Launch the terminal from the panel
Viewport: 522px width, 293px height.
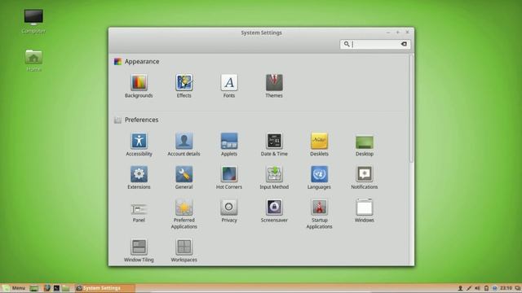[x=56, y=288]
